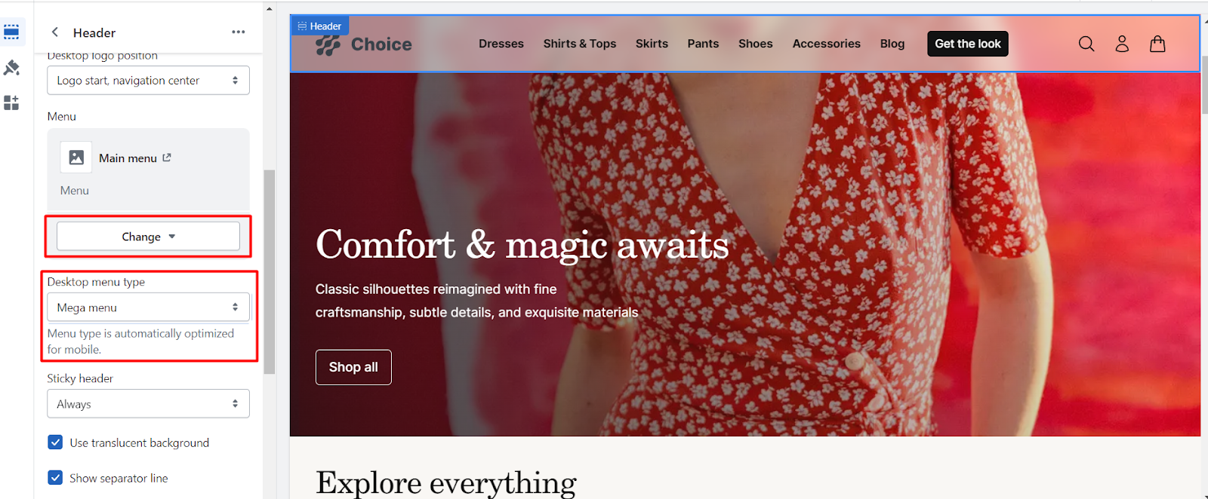The image size is (1208, 499).
Task: Click the Main menu image thumbnail icon
Action: coord(76,158)
